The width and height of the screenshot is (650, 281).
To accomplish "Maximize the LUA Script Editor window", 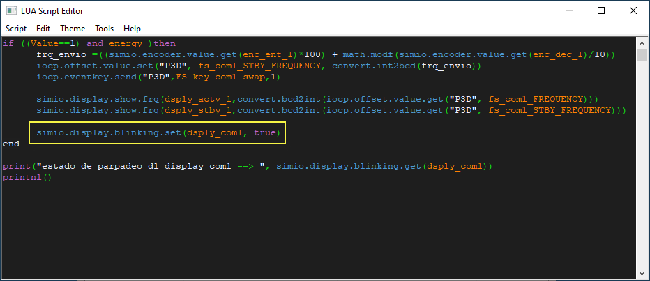I will tap(601, 10).
